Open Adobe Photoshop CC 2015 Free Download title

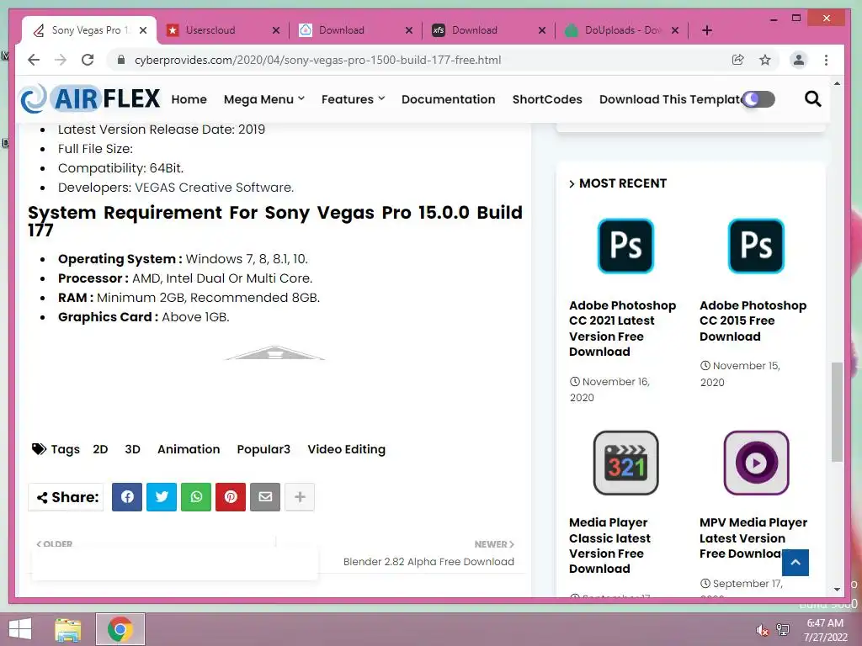coord(753,320)
